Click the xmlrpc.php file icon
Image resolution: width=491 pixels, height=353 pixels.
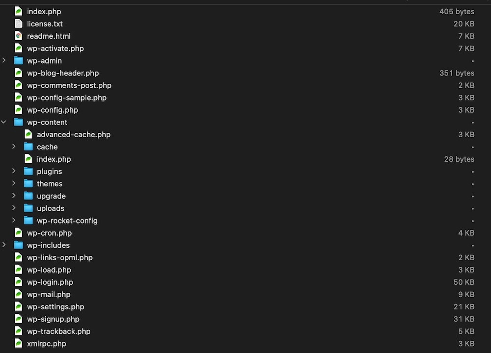[x=19, y=343]
